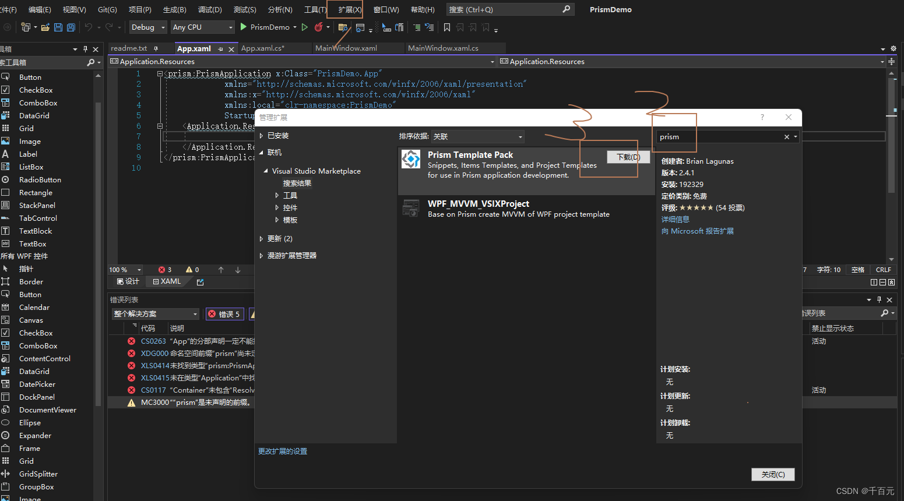Screen dimensions: 904x501
Task: Collapse the prism:PrismApplication code region
Action: [x=159, y=73]
